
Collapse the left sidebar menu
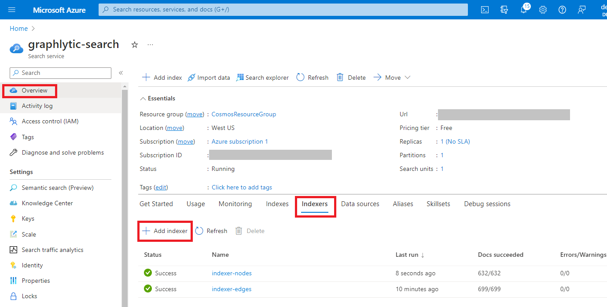[121, 73]
